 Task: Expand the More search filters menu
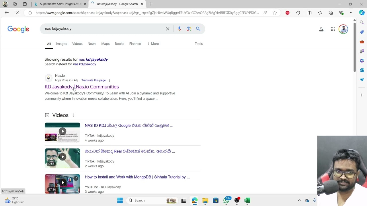153,44
